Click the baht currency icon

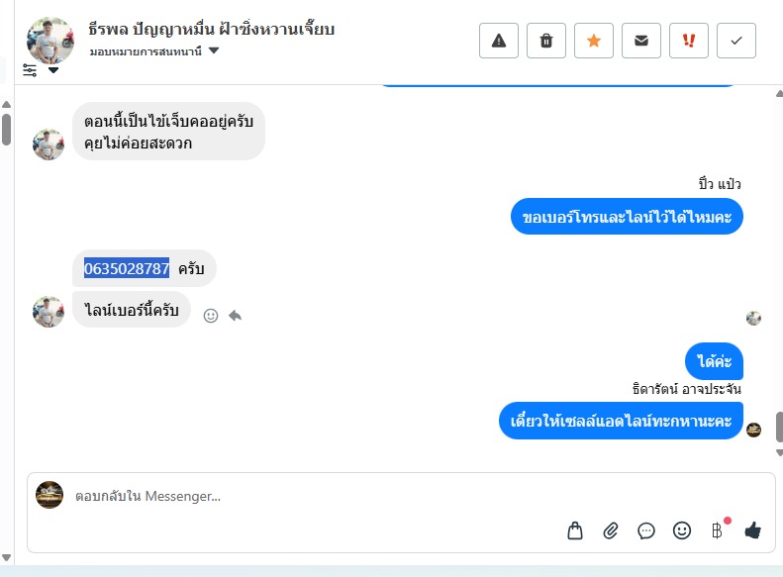point(717,530)
